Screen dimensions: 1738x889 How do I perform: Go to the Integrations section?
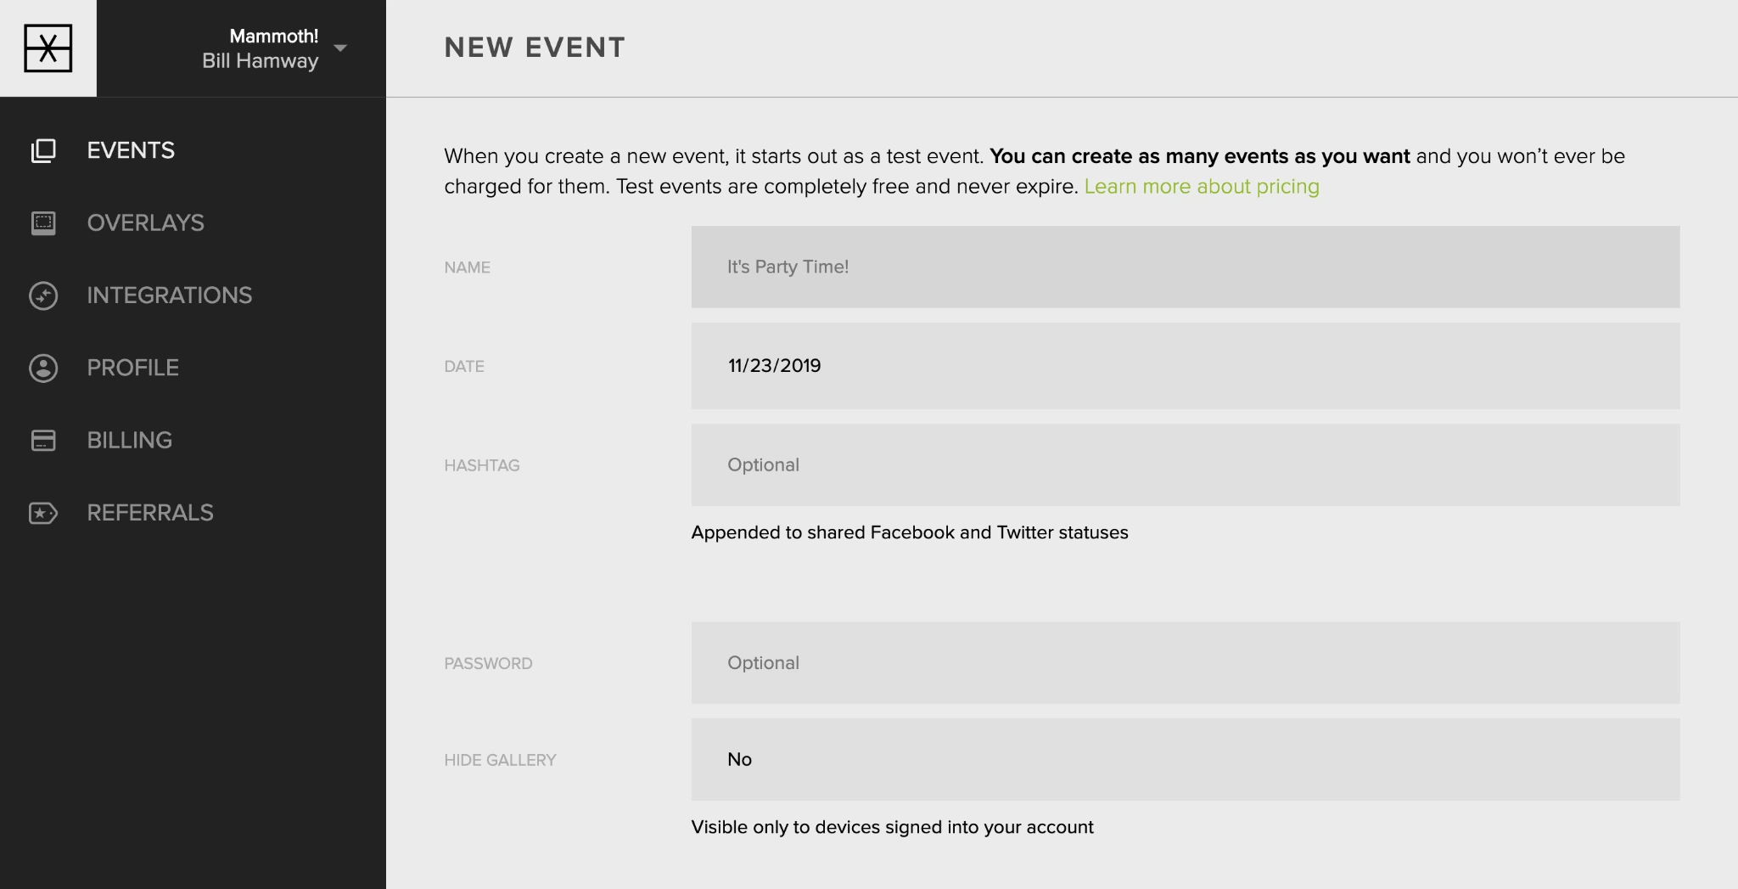click(170, 295)
